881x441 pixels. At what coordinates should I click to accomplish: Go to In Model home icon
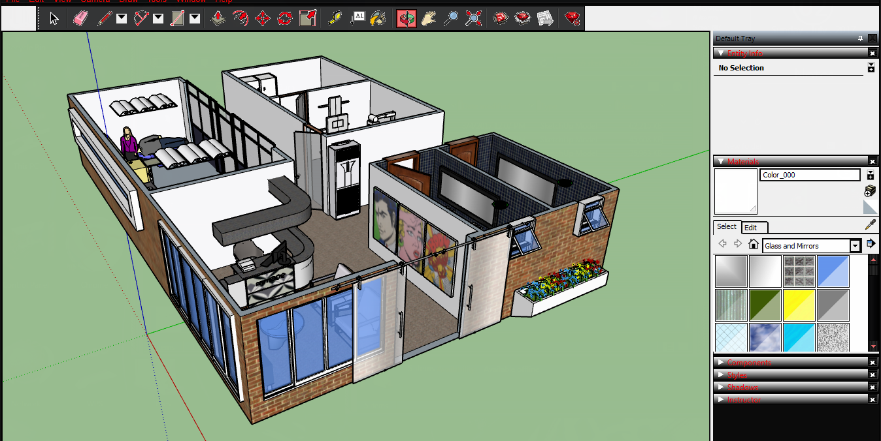point(754,244)
